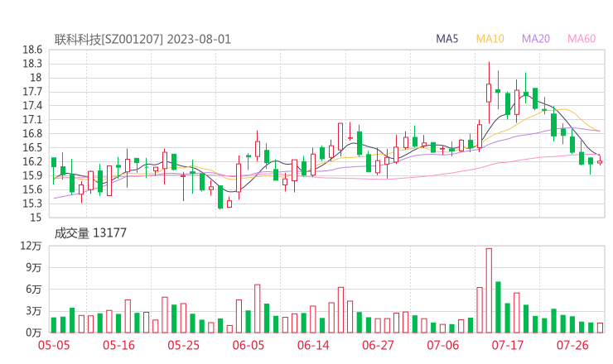Click the 16.2 price axis label
The height and width of the screenshot is (364, 613).
pyautogui.click(x=32, y=161)
